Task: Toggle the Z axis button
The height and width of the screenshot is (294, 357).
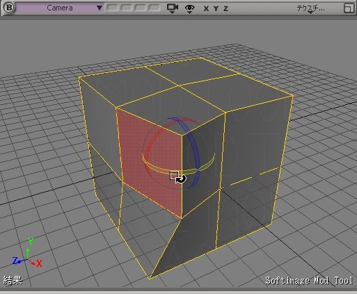Action: click(225, 9)
